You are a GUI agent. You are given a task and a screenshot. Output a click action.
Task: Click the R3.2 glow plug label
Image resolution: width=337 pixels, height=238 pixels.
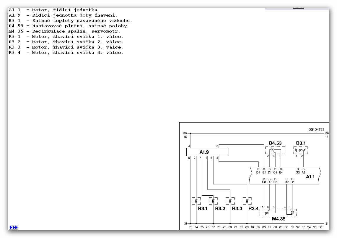[220, 208]
